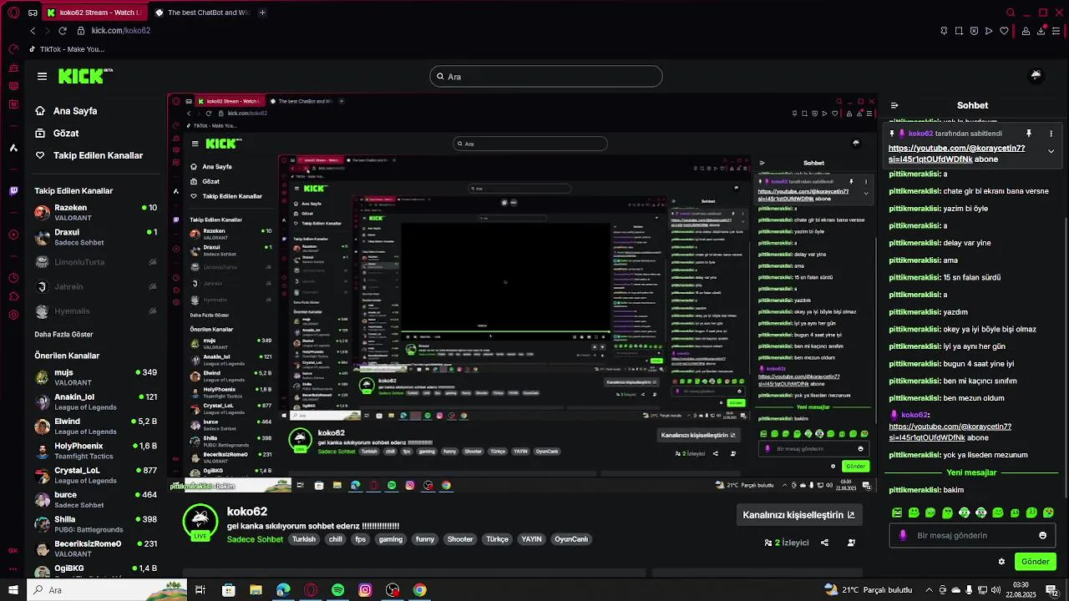Open the profile avatar in Kick header
This screenshot has height=601, width=1069.
click(x=1036, y=76)
